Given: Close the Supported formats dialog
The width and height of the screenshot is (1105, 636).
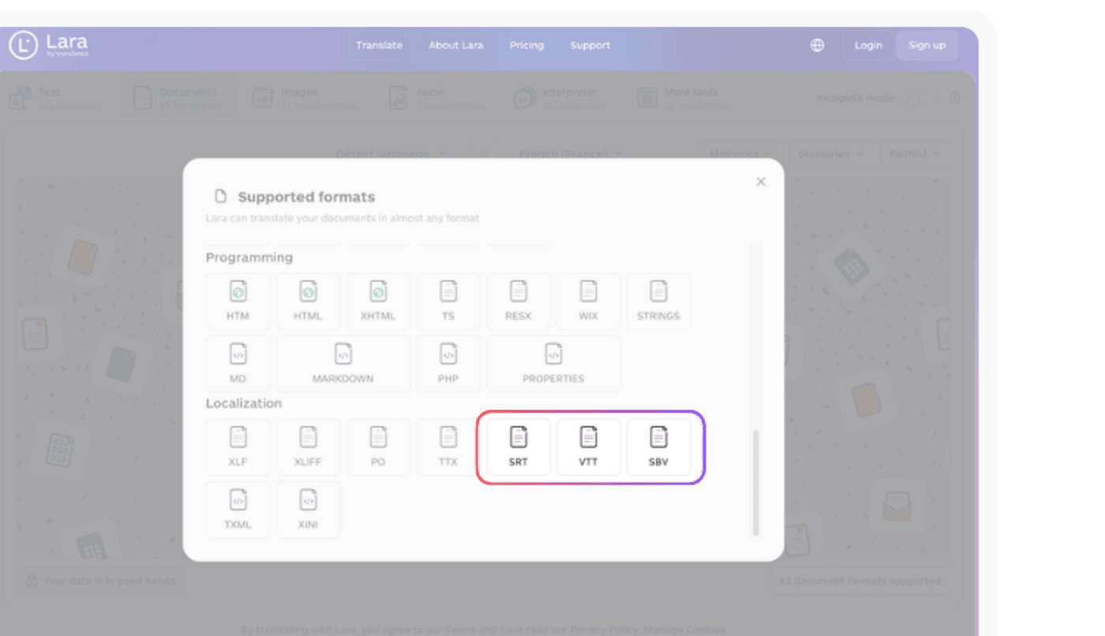Looking at the screenshot, I should [x=761, y=181].
